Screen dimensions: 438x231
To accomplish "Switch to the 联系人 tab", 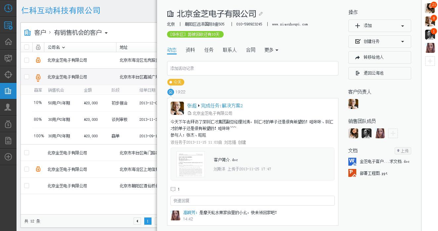I will coord(230,50).
